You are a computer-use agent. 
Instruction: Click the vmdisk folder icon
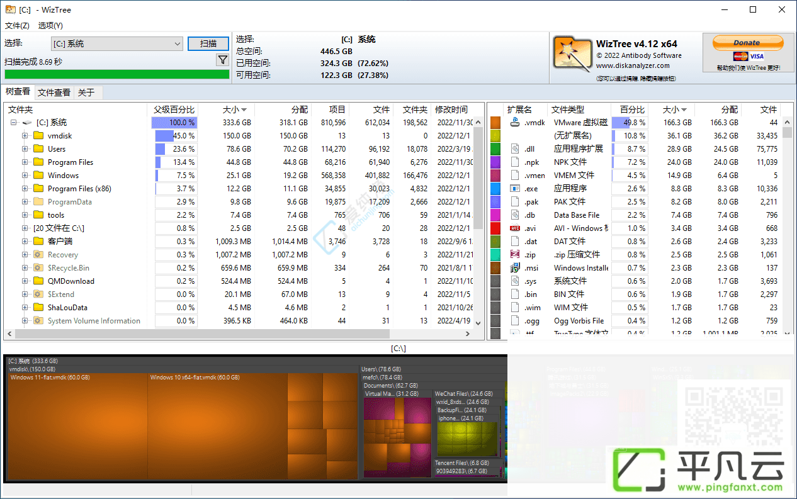(38, 136)
